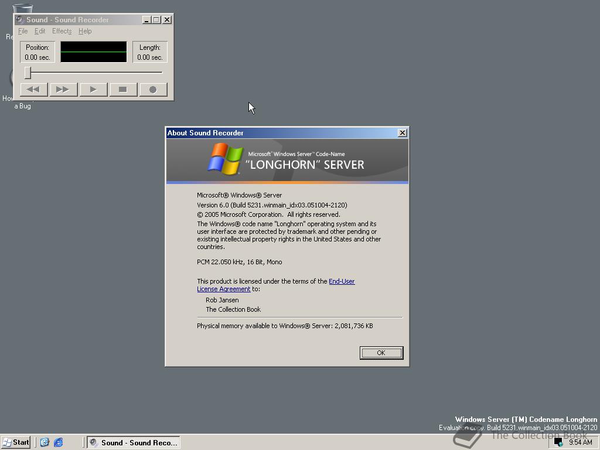Click the Show Desktop quick launch icon
The width and height of the screenshot is (600, 450).
pyautogui.click(x=45, y=443)
